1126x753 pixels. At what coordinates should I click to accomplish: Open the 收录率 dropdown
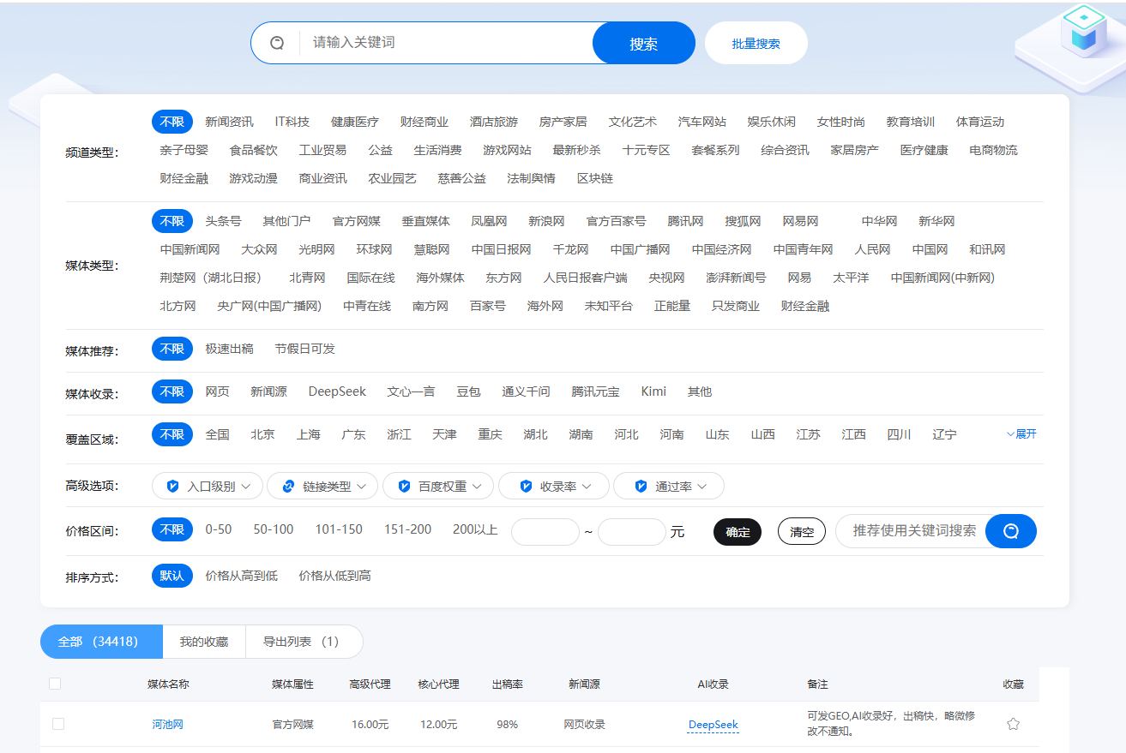tap(554, 486)
